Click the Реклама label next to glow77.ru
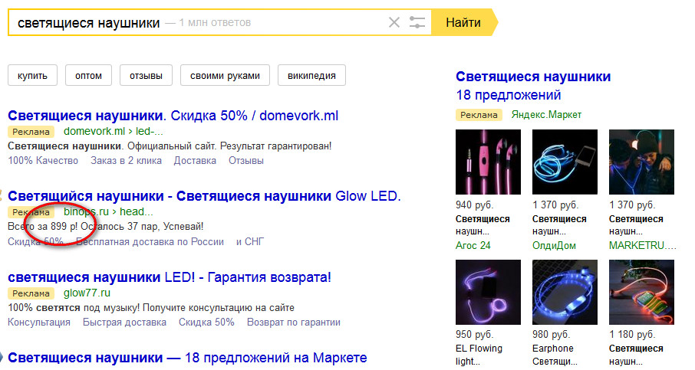This screenshot has width=695, height=370. (x=31, y=293)
